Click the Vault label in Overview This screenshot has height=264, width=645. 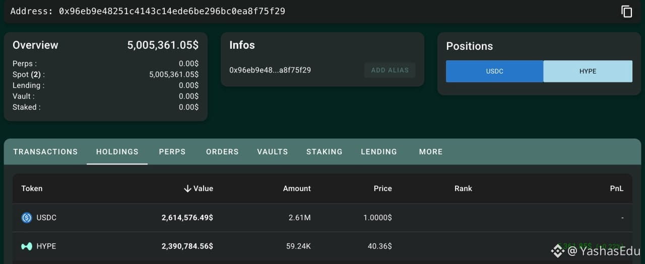24,96
